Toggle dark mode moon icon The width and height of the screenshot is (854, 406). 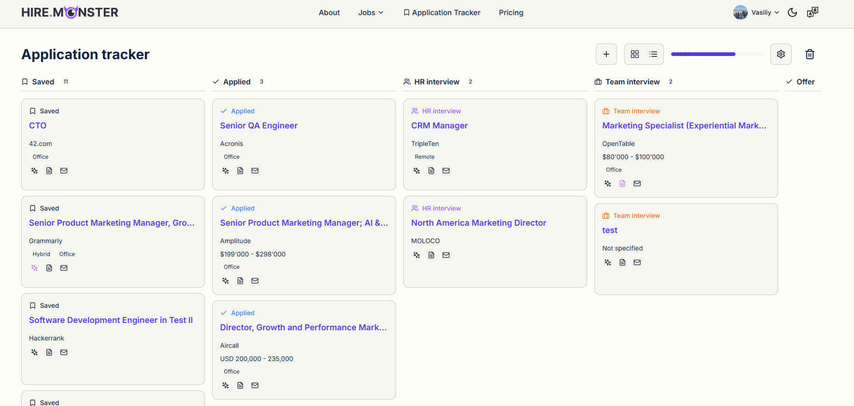[792, 12]
